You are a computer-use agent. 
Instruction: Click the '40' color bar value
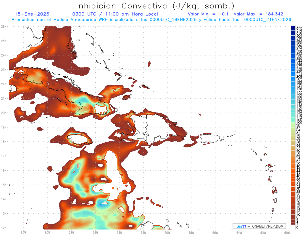click(x=298, y=176)
